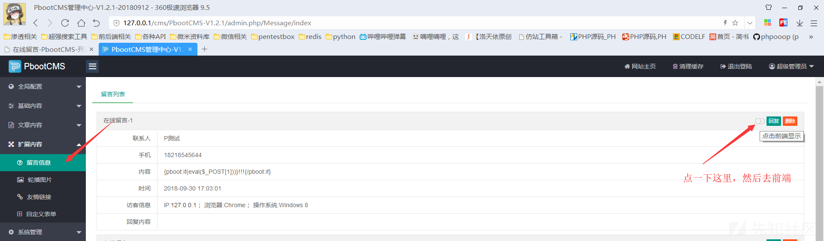
Task: Click the address bar URL field
Action: [412, 23]
